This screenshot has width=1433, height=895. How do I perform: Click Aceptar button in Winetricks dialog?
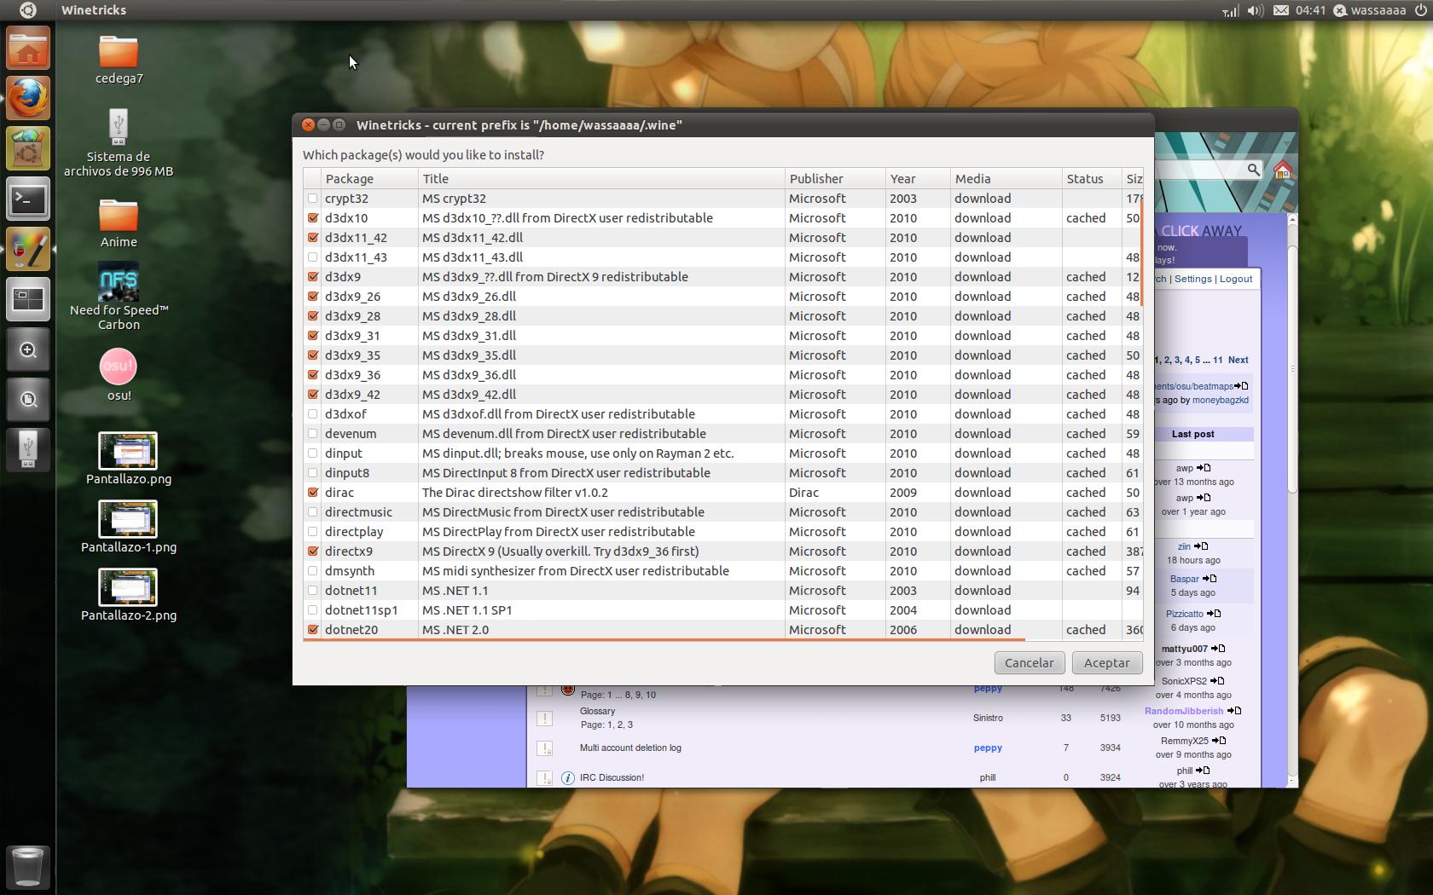1106,662
